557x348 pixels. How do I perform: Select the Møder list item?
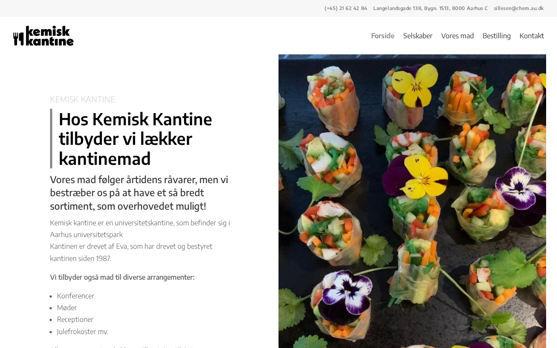[67, 308]
